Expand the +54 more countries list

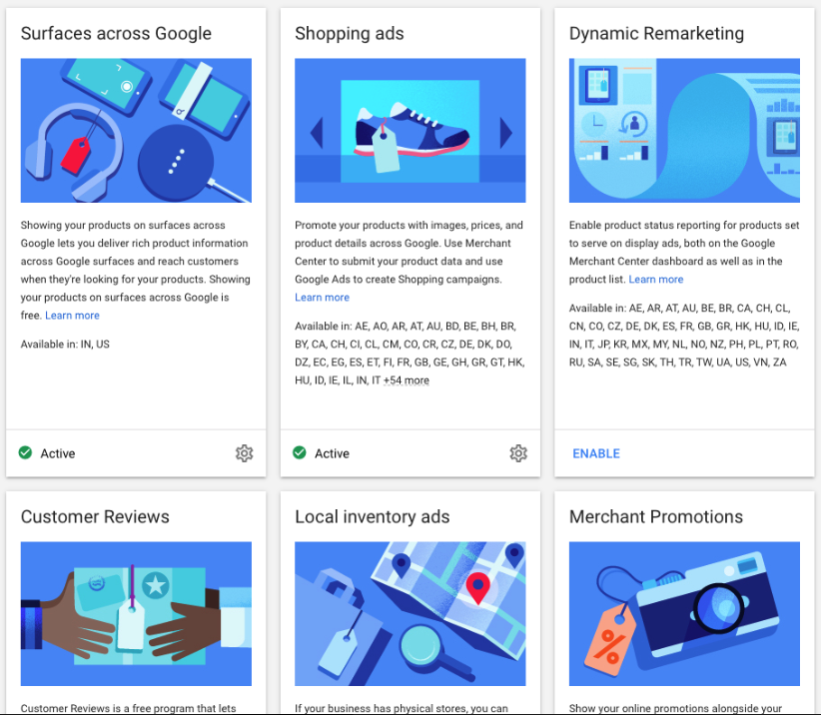click(x=407, y=380)
